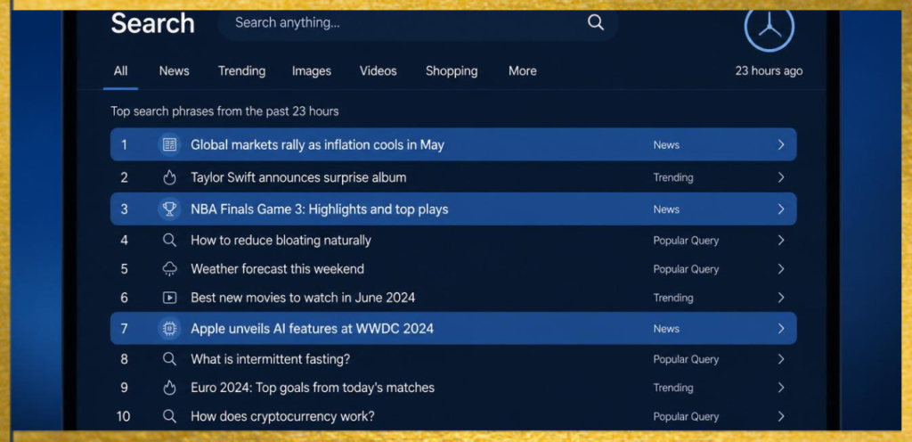This screenshot has height=442, width=912.
Task: Open chevron arrow on Global markets row
Action: tap(781, 145)
